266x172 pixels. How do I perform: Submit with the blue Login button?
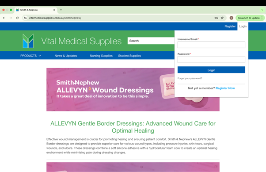pos(211,70)
